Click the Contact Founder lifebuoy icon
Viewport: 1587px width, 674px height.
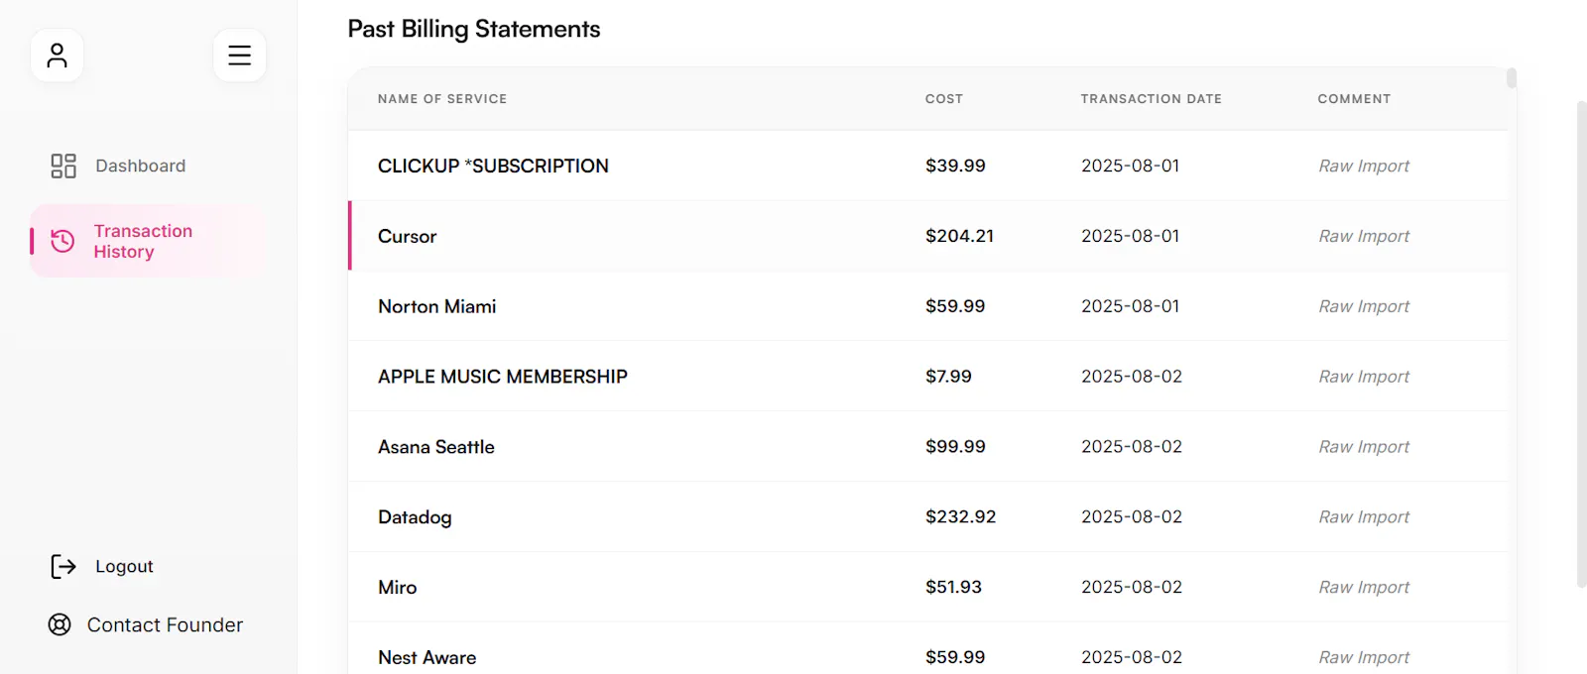[x=60, y=624]
